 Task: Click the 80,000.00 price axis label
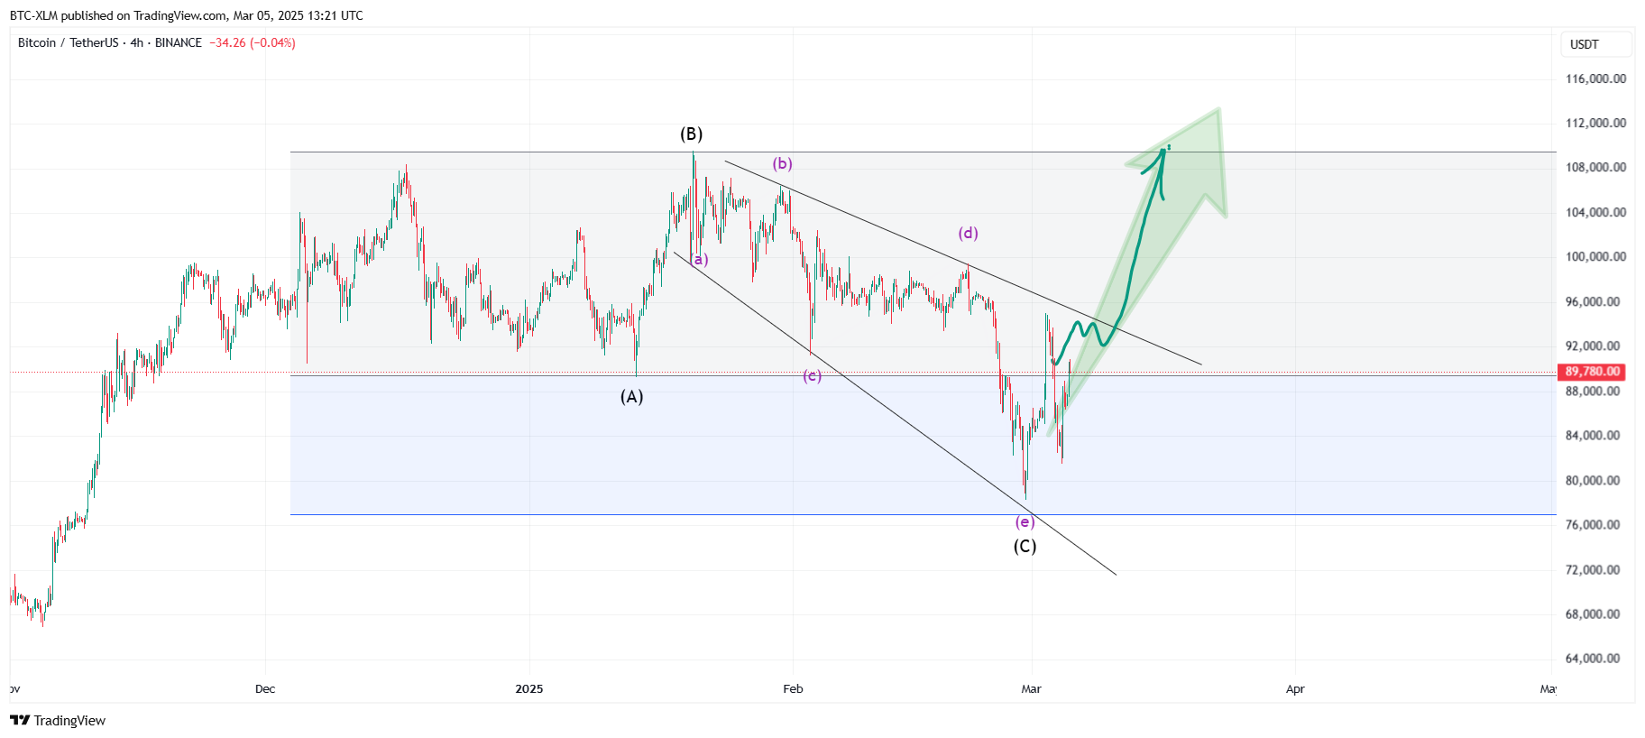click(1593, 480)
